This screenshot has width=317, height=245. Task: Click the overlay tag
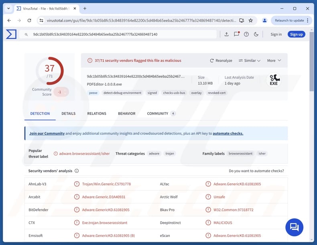(x=196, y=93)
